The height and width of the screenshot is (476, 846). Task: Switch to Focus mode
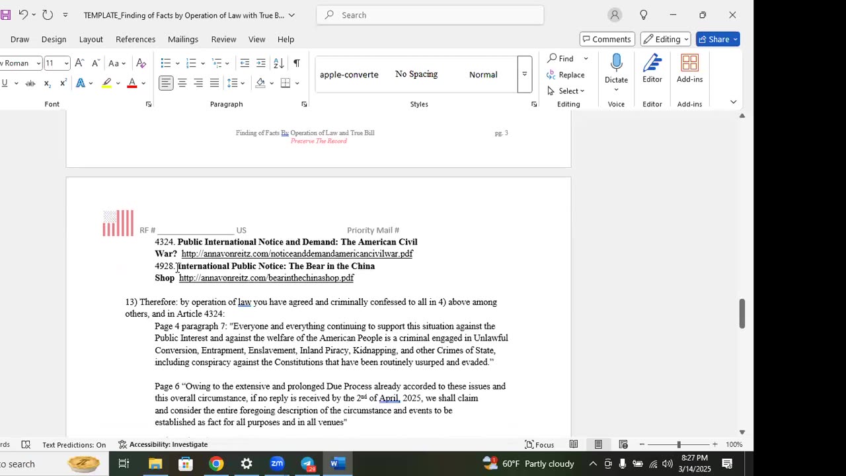click(x=539, y=444)
